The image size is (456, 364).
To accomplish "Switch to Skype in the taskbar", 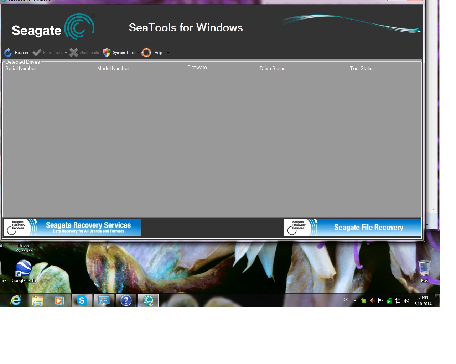I will (x=82, y=301).
